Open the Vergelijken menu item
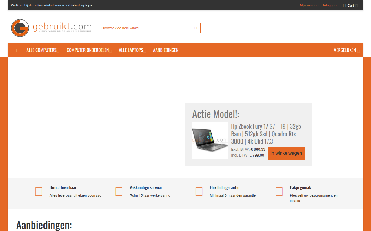Viewport: 371px width, 231px height. [x=345, y=50]
